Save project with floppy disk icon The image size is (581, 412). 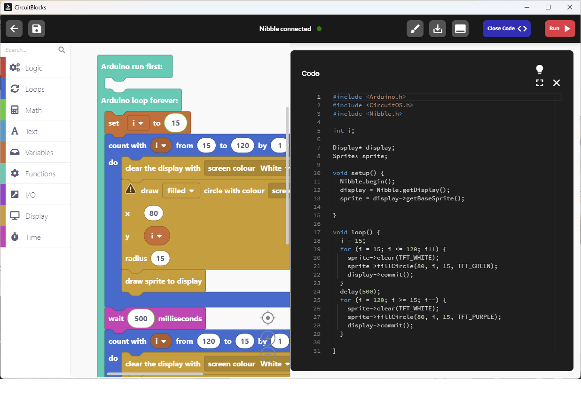37,29
